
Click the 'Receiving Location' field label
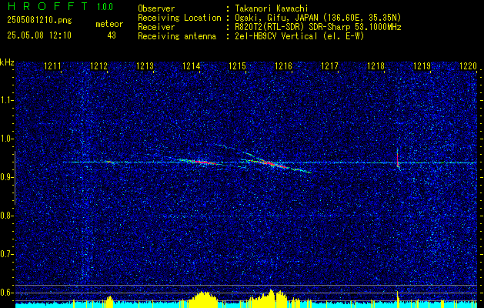point(179,18)
